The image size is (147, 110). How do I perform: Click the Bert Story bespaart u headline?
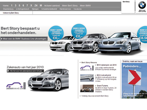pos(20,30)
